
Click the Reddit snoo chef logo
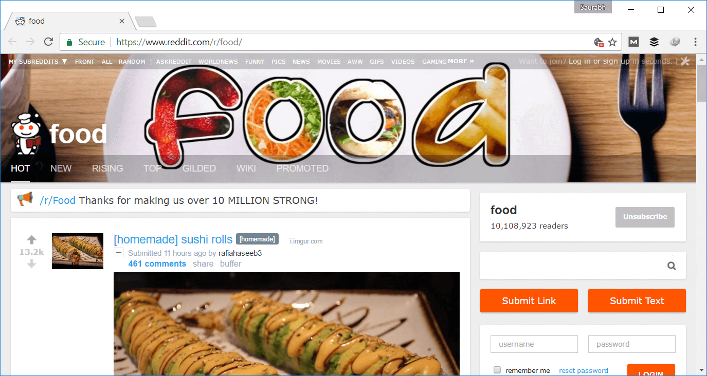[25, 133]
